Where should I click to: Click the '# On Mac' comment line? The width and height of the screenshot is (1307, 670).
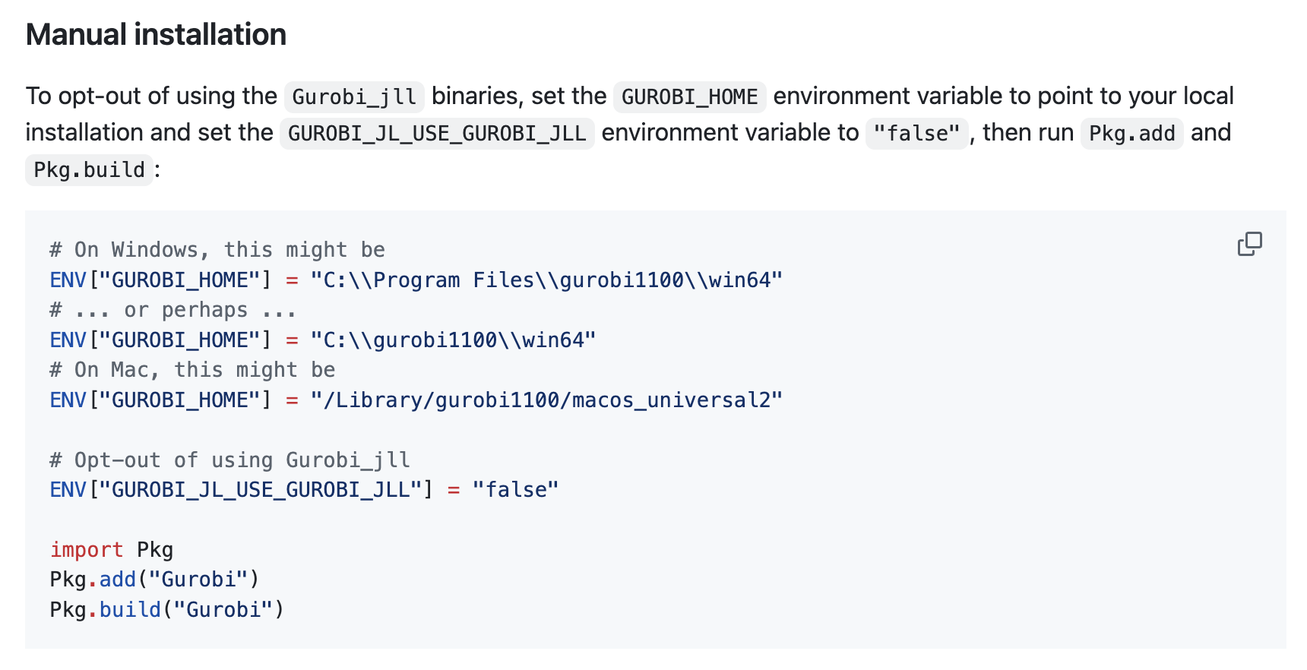192,370
